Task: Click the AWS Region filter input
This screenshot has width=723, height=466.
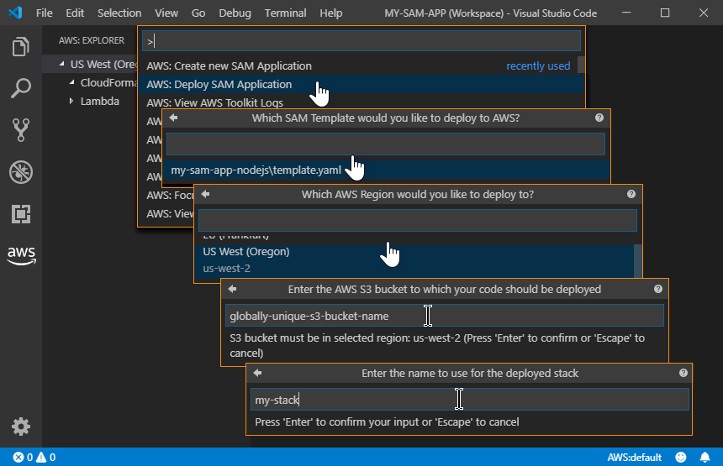Action: (x=418, y=221)
